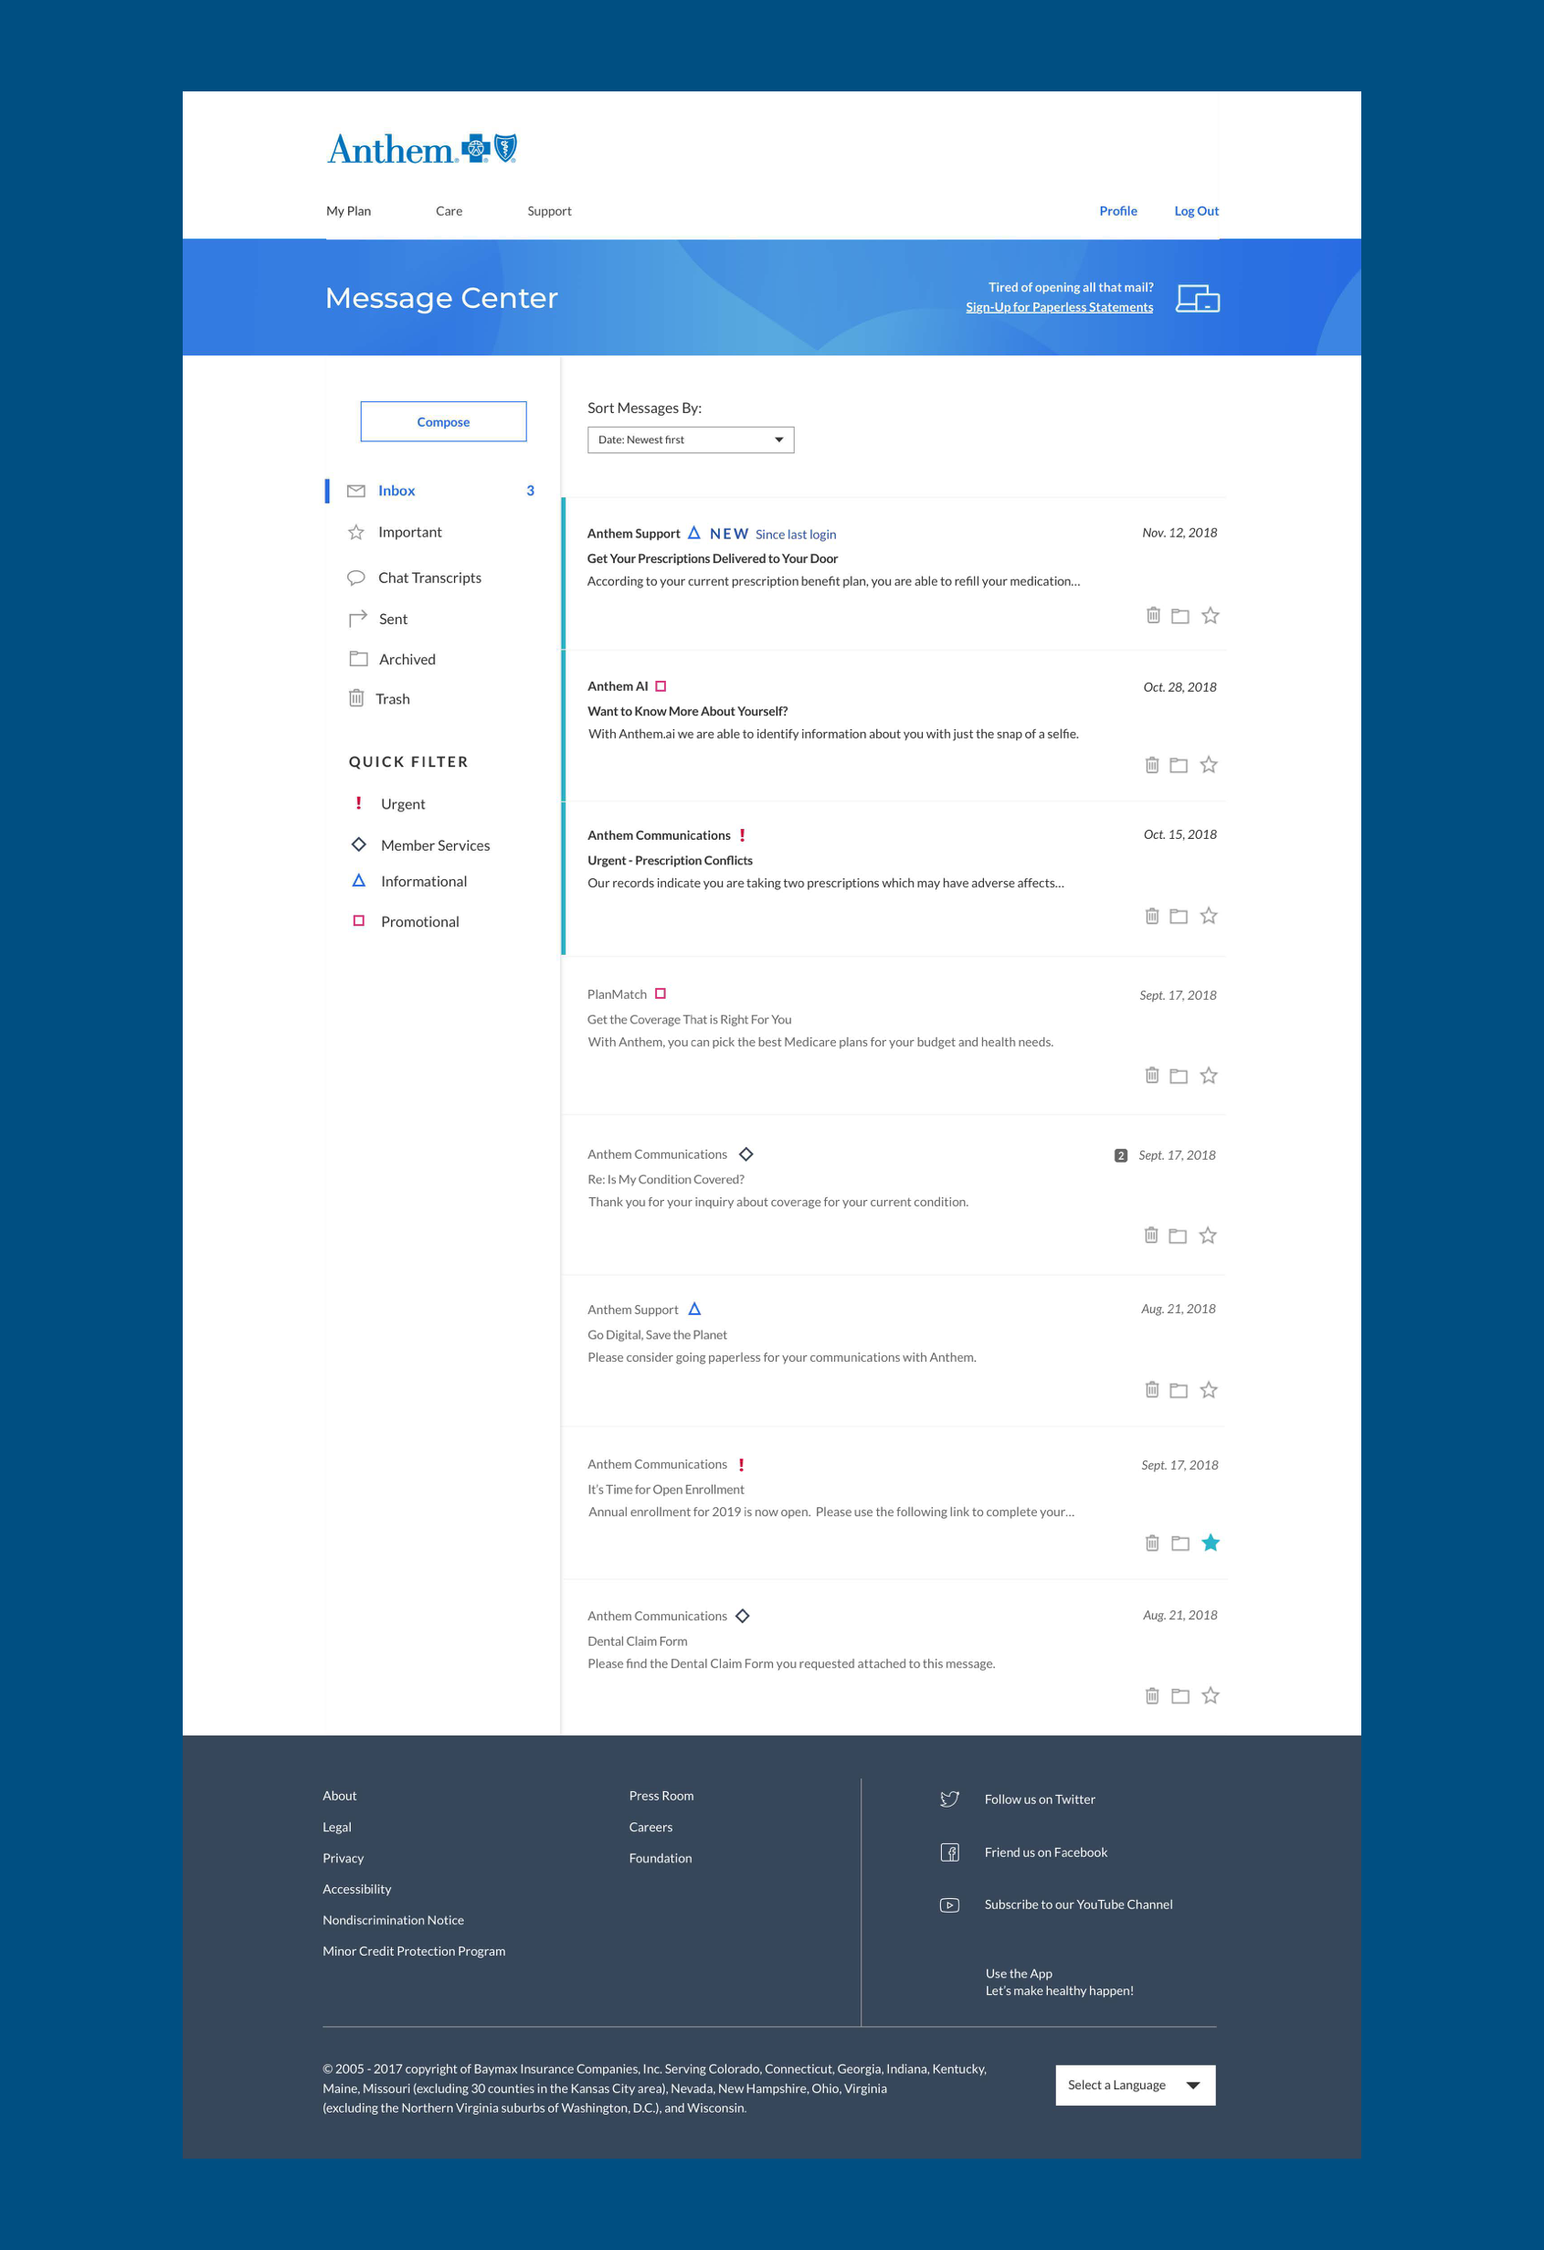Archive the Dental Claim Form message
1544x2250 pixels.
tap(1180, 1696)
